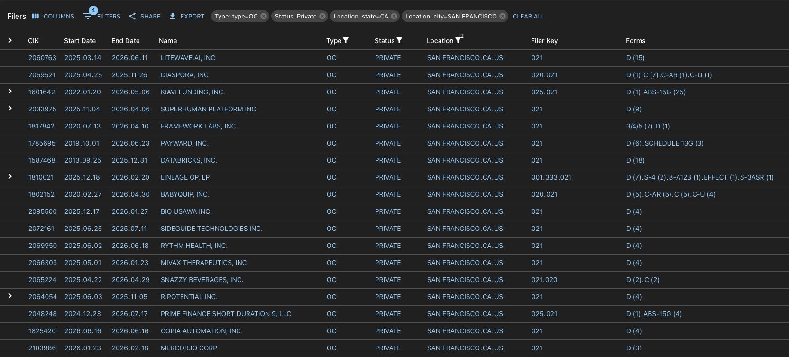
Task: Remove the Status: Private filter chip
Action: click(x=322, y=16)
